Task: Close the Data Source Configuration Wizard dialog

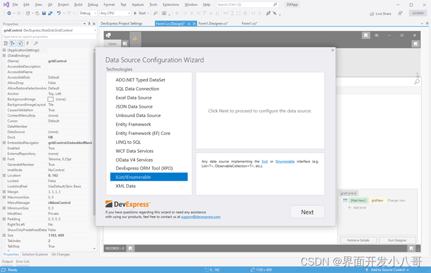Action: tap(333, 50)
